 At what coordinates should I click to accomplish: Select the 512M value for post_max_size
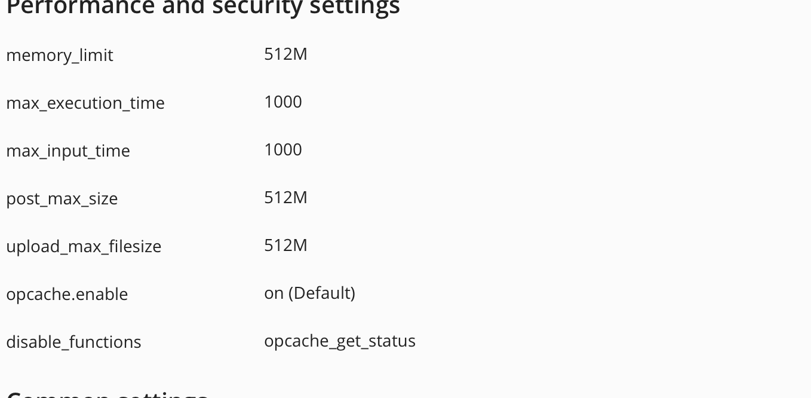click(285, 197)
